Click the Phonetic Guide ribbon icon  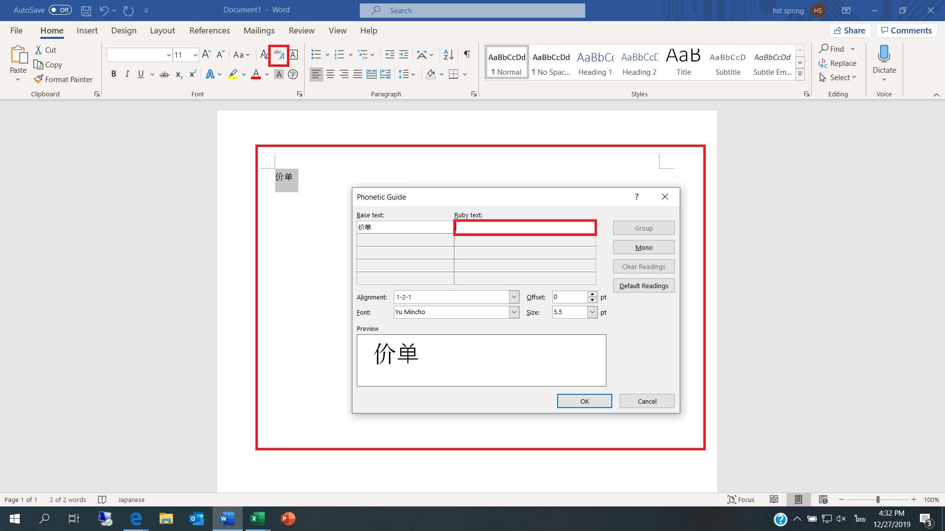point(279,55)
